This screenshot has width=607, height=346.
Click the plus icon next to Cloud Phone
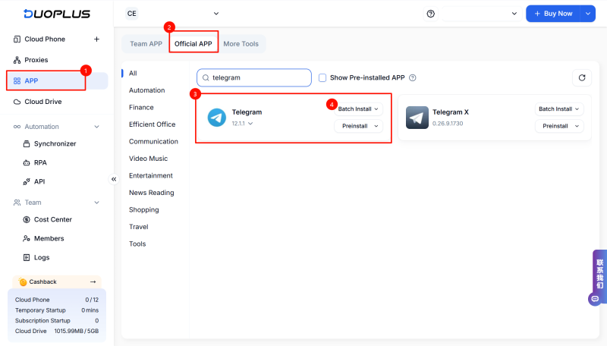pyautogui.click(x=96, y=39)
